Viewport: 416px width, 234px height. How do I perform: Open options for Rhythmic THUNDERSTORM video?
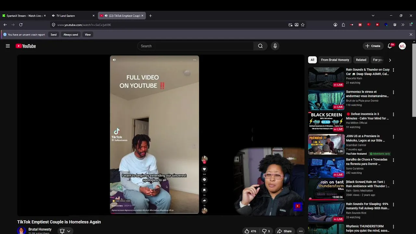pos(393,227)
